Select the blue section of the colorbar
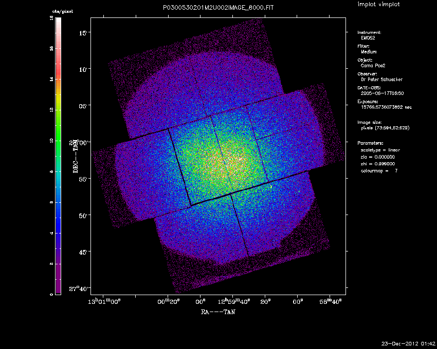The width and height of the screenshot is (437, 349). 58,216
